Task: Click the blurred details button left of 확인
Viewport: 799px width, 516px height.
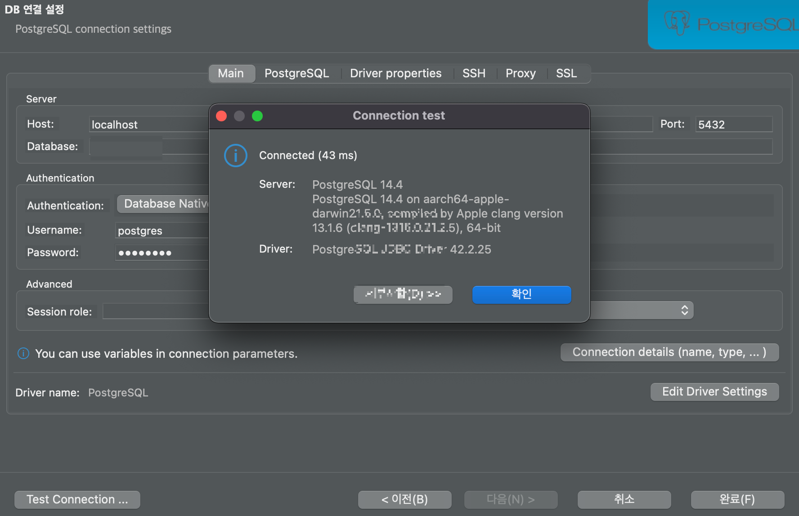Action: coord(403,294)
